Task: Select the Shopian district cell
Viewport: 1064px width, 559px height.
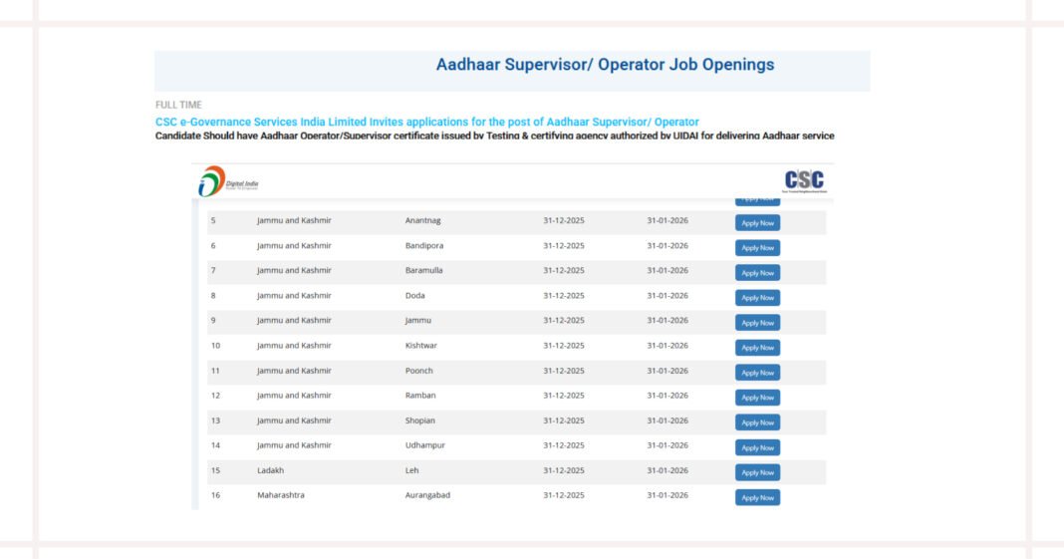Action: tap(420, 419)
